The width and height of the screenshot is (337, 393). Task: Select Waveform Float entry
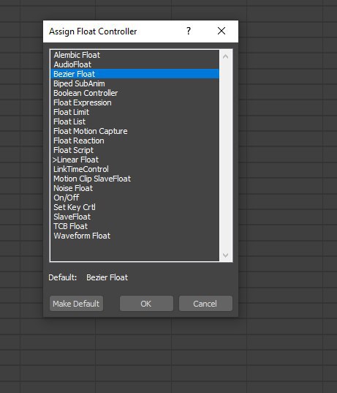click(135, 236)
